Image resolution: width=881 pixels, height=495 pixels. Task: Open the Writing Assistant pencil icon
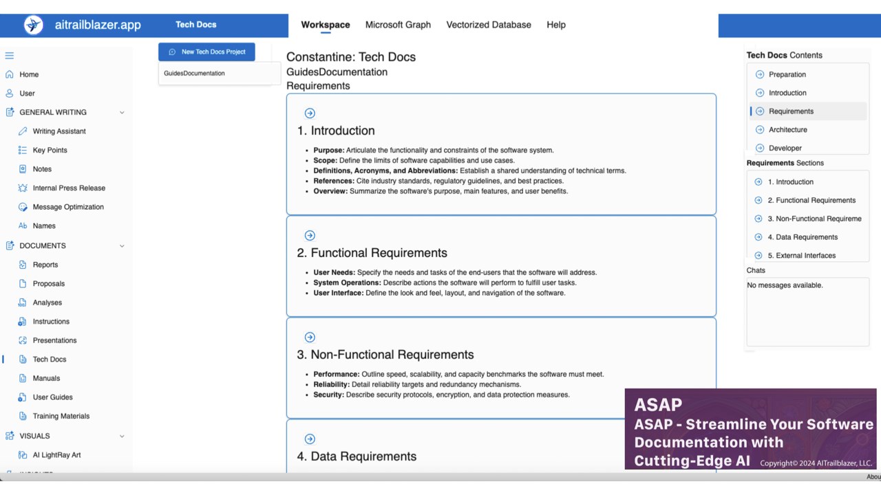pos(23,131)
